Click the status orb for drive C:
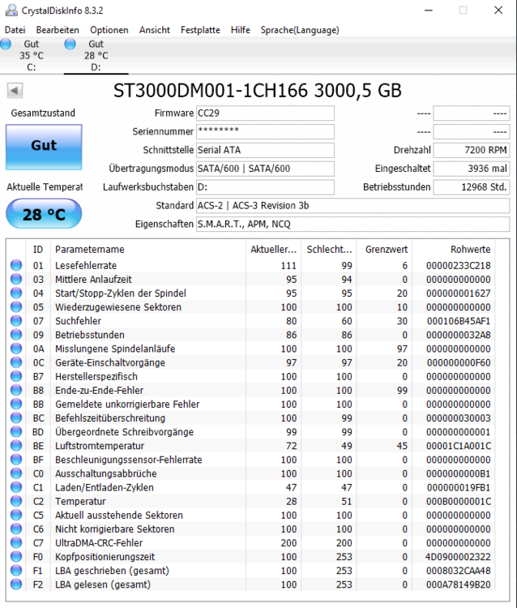This screenshot has height=608, width=517. click(6, 44)
